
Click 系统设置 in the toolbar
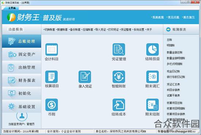click(x=139, y=30)
